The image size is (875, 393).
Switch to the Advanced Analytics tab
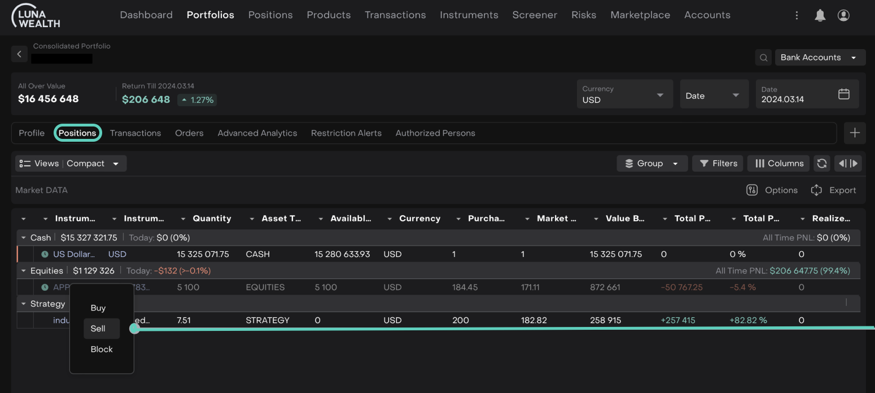(257, 133)
